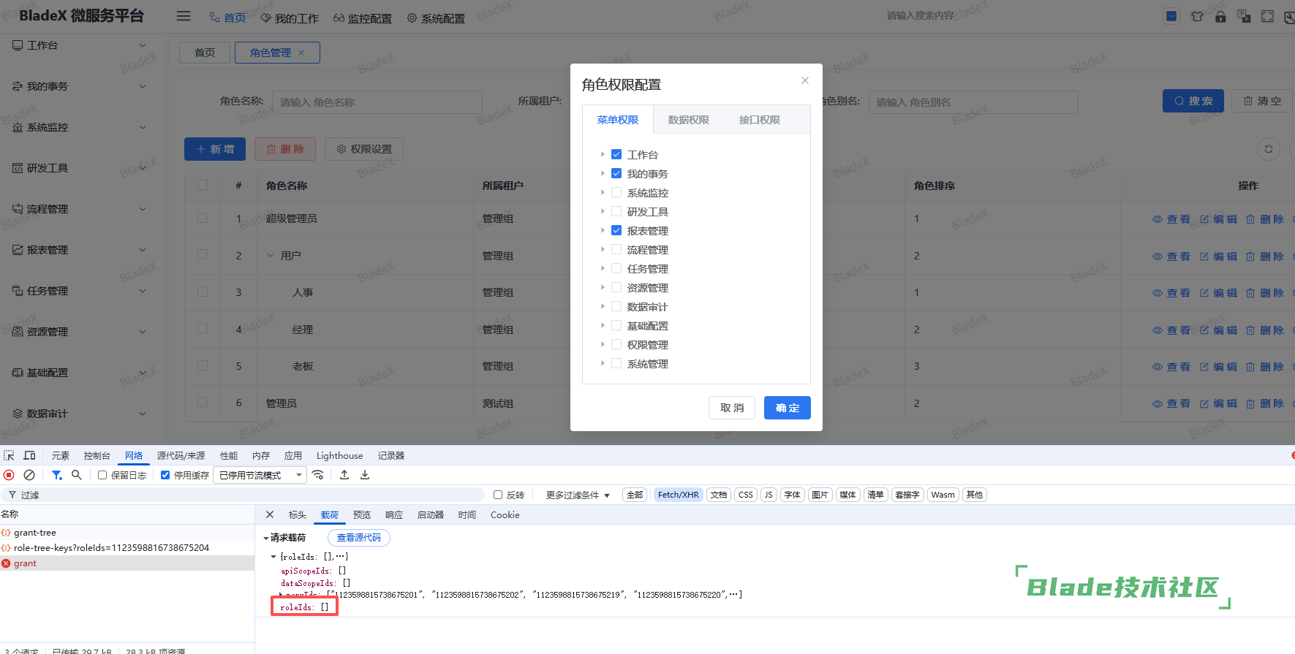Click the lock screen icon in the top bar
This screenshot has width=1295, height=654.
pyautogui.click(x=1220, y=17)
